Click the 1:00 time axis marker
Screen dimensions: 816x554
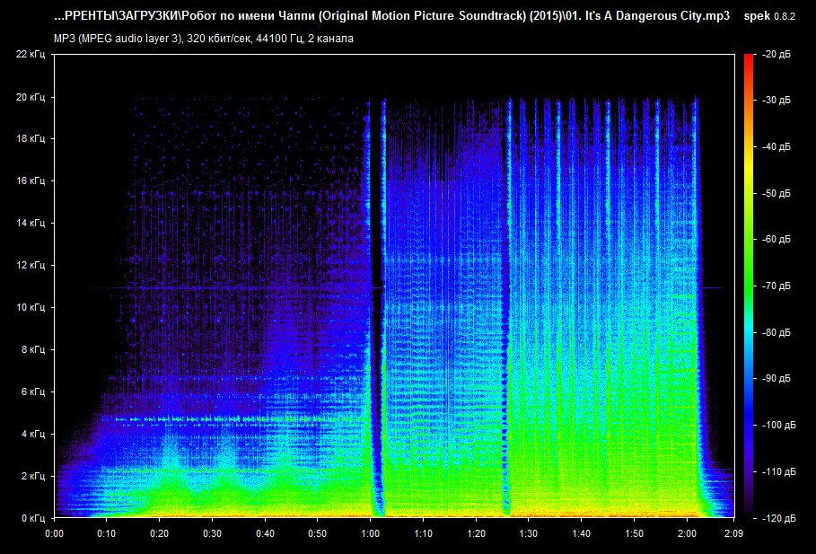point(371,533)
